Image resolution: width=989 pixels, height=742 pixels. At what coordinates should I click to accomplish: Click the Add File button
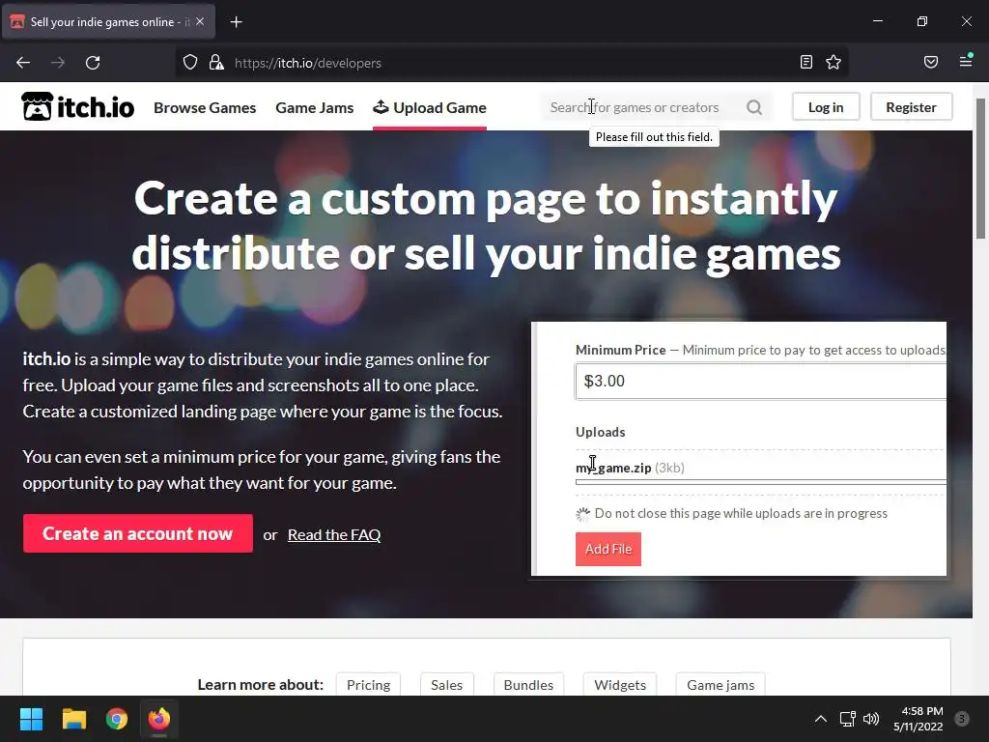[x=608, y=549]
